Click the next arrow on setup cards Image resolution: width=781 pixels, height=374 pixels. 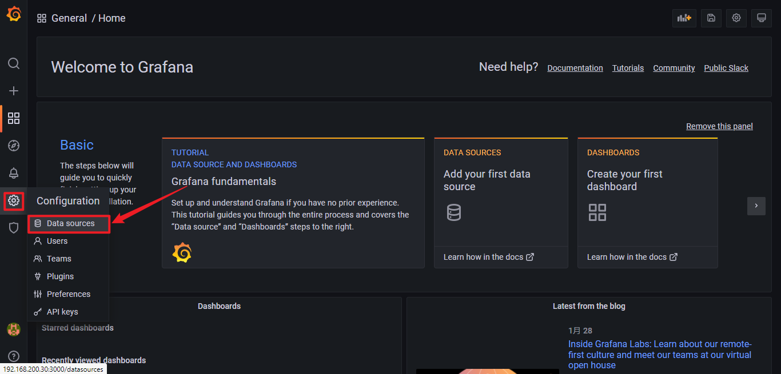pos(756,206)
